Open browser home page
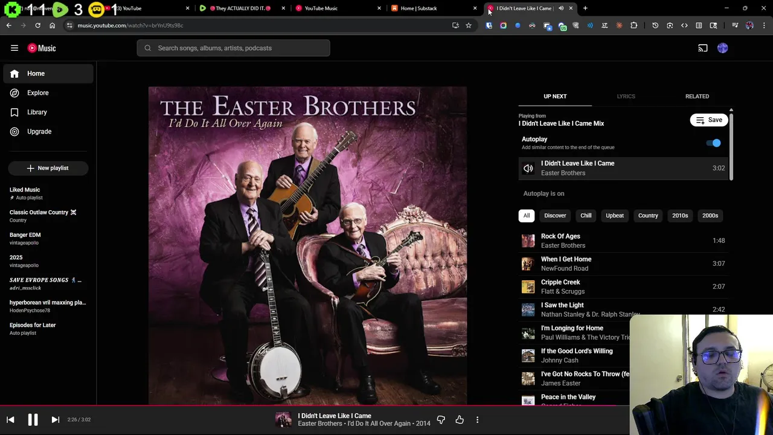Viewport: 773px width, 435px height. [52, 25]
